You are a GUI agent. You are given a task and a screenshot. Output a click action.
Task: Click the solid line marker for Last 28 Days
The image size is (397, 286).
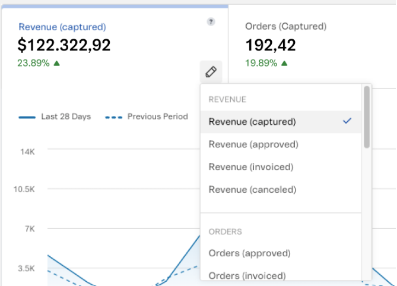pyautogui.click(x=27, y=117)
